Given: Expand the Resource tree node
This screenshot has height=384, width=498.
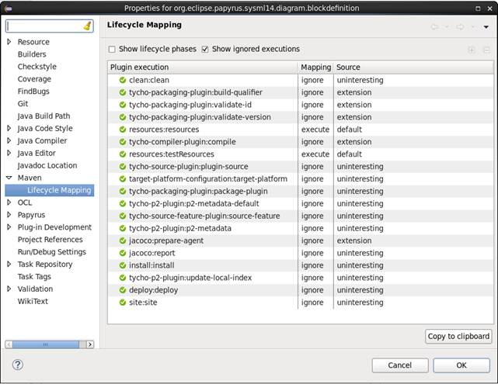Looking at the screenshot, I should [9, 42].
